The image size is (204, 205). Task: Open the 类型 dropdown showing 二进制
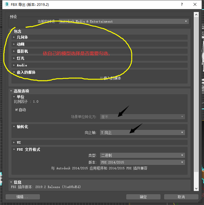pyautogui.click(x=143, y=155)
